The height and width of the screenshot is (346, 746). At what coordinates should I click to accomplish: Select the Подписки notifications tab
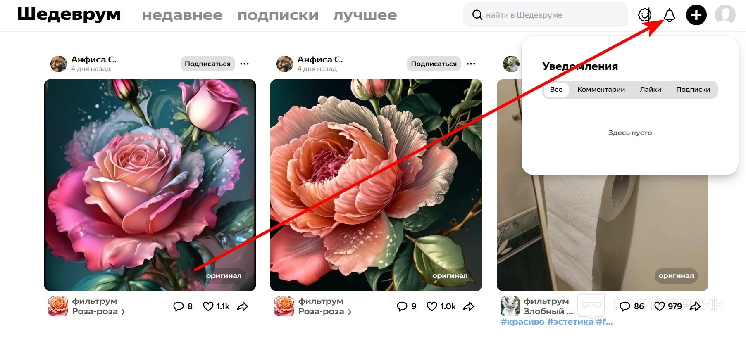693,90
